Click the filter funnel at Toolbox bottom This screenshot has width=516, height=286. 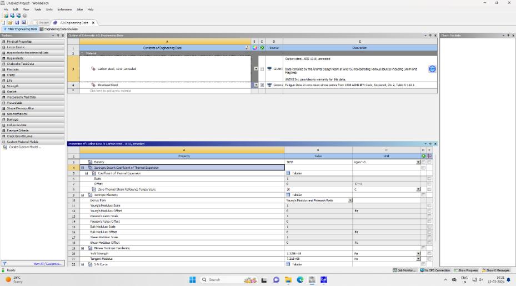pyautogui.click(x=4, y=264)
